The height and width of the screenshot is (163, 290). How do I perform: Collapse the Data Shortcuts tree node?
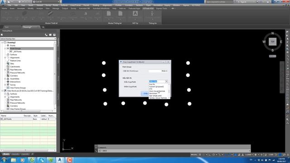click(2, 91)
